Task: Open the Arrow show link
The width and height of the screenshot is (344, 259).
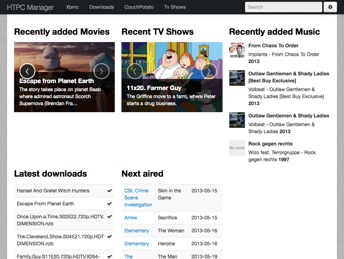Action: 131,218
